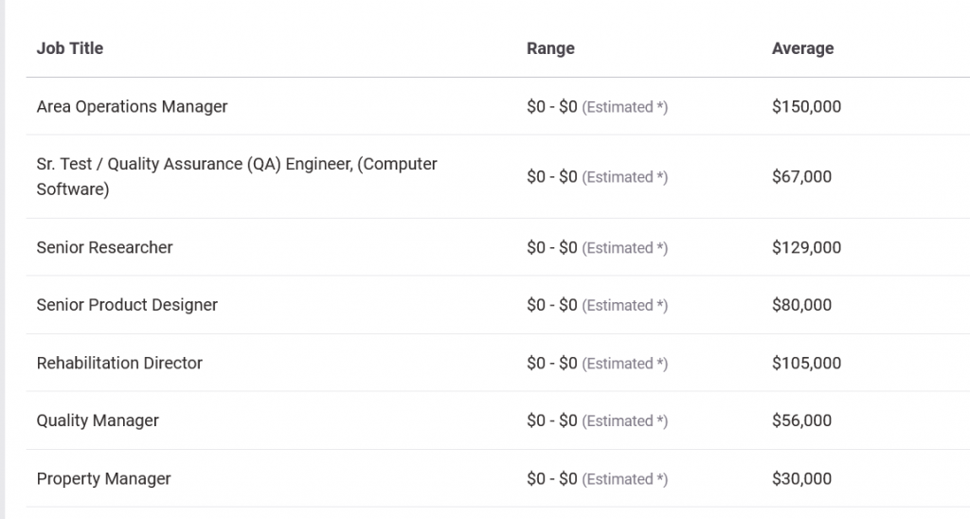Viewport: 970px width, 519px height.
Task: Click the Estimated range for Property Manager
Action: (x=597, y=478)
